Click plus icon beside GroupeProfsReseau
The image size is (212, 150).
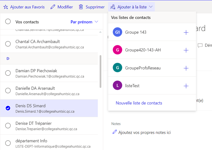[186, 68]
